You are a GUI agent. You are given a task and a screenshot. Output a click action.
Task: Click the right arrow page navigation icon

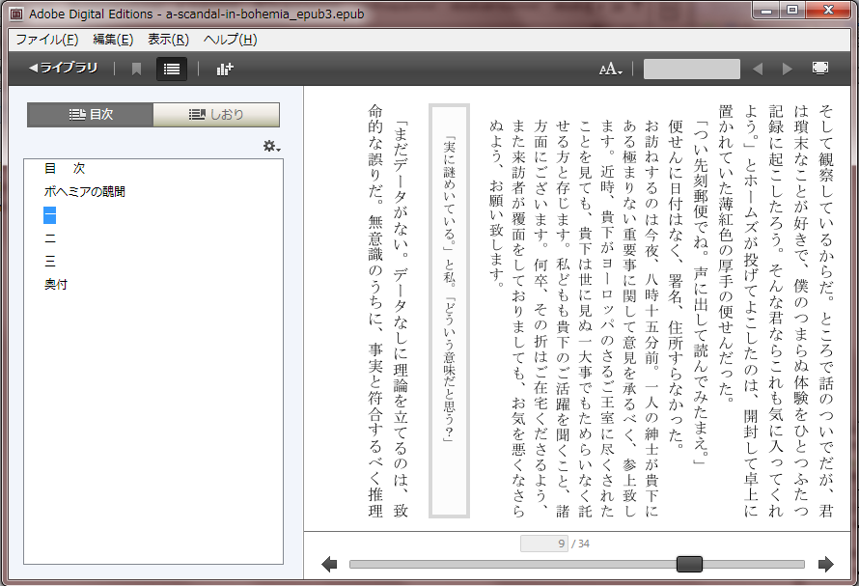point(825,565)
